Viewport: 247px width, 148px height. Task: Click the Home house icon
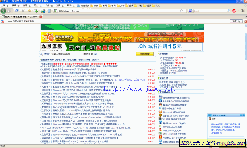coord(29,11)
